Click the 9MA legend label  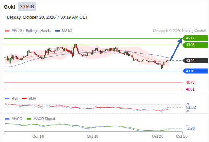click(33, 99)
